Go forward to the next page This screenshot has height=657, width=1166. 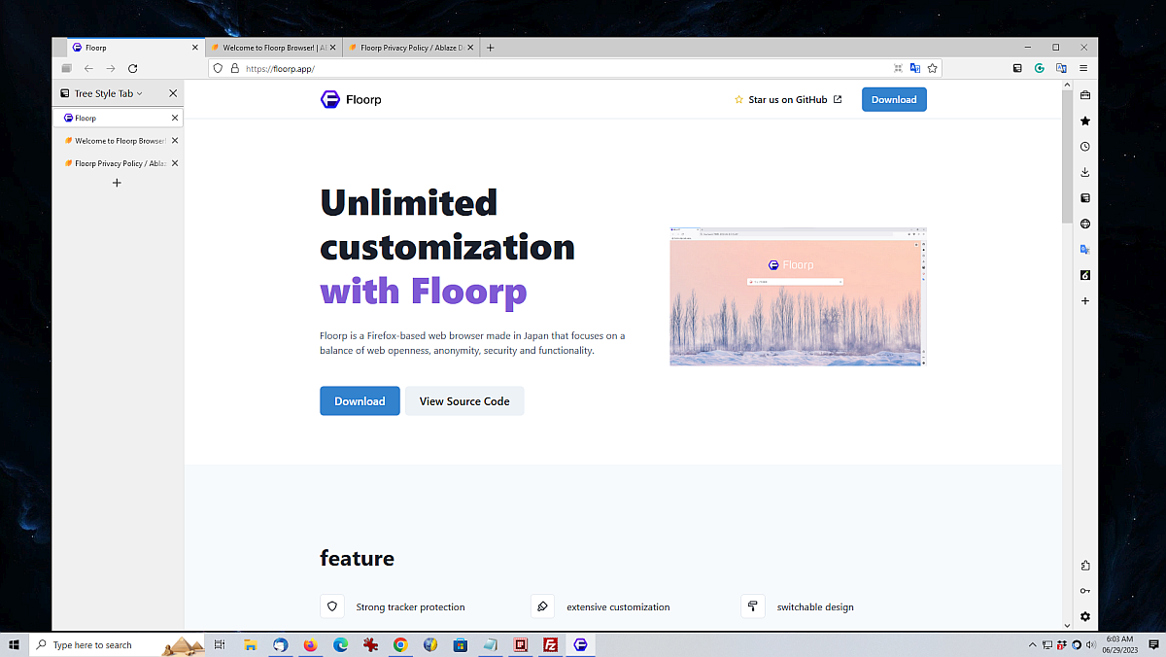(x=111, y=69)
